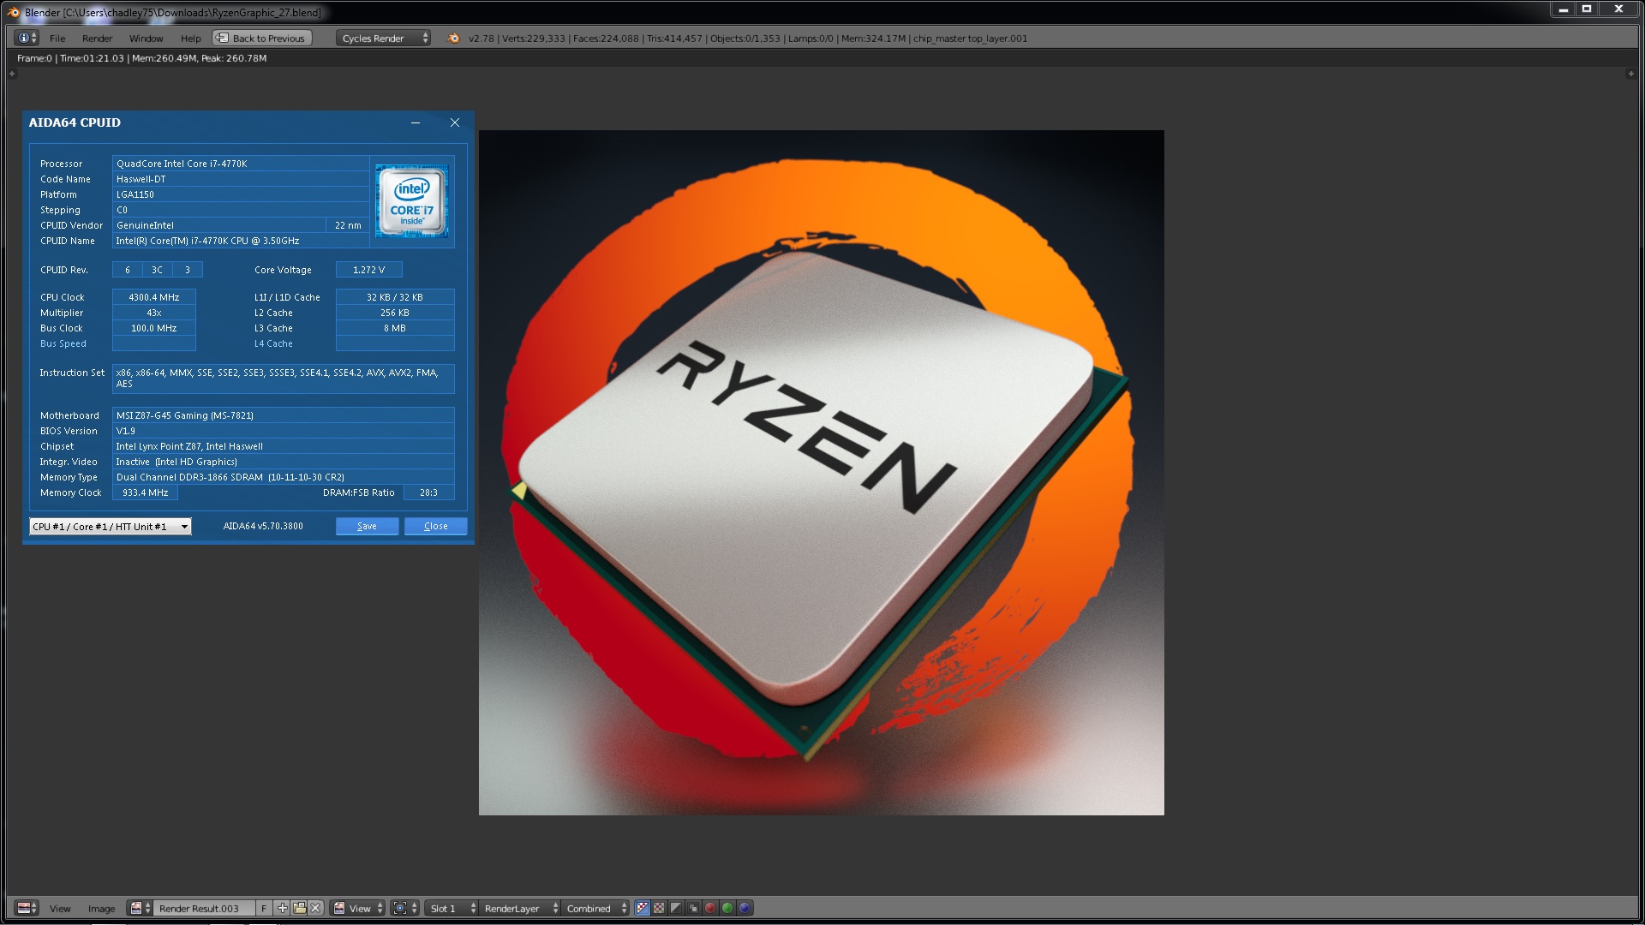Toggle Alpha channel display icon
The width and height of the screenshot is (1645, 925).
point(676,908)
